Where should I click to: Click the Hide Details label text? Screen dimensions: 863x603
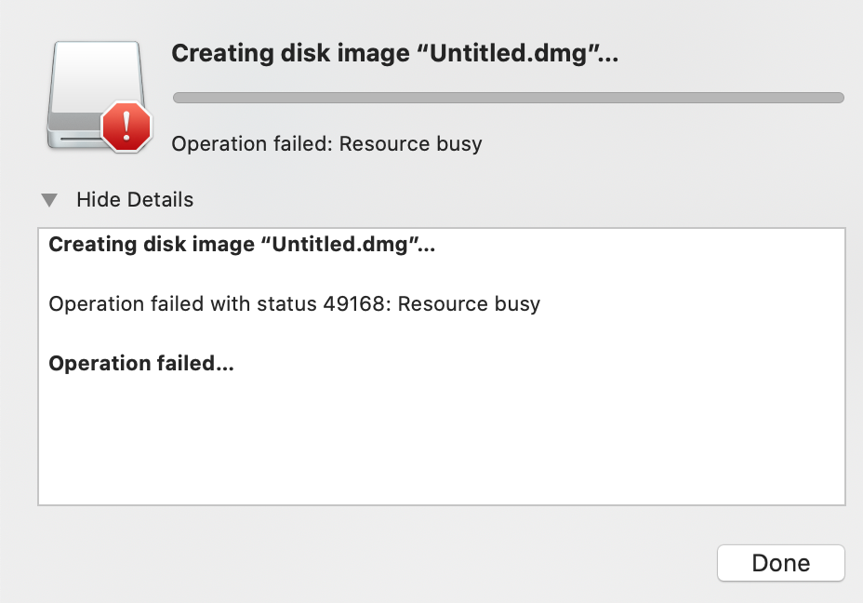[135, 199]
